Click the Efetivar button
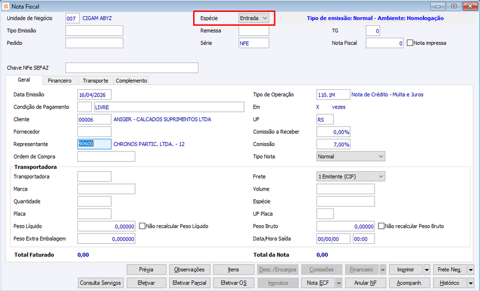The image size is (480, 291). pos(146,283)
